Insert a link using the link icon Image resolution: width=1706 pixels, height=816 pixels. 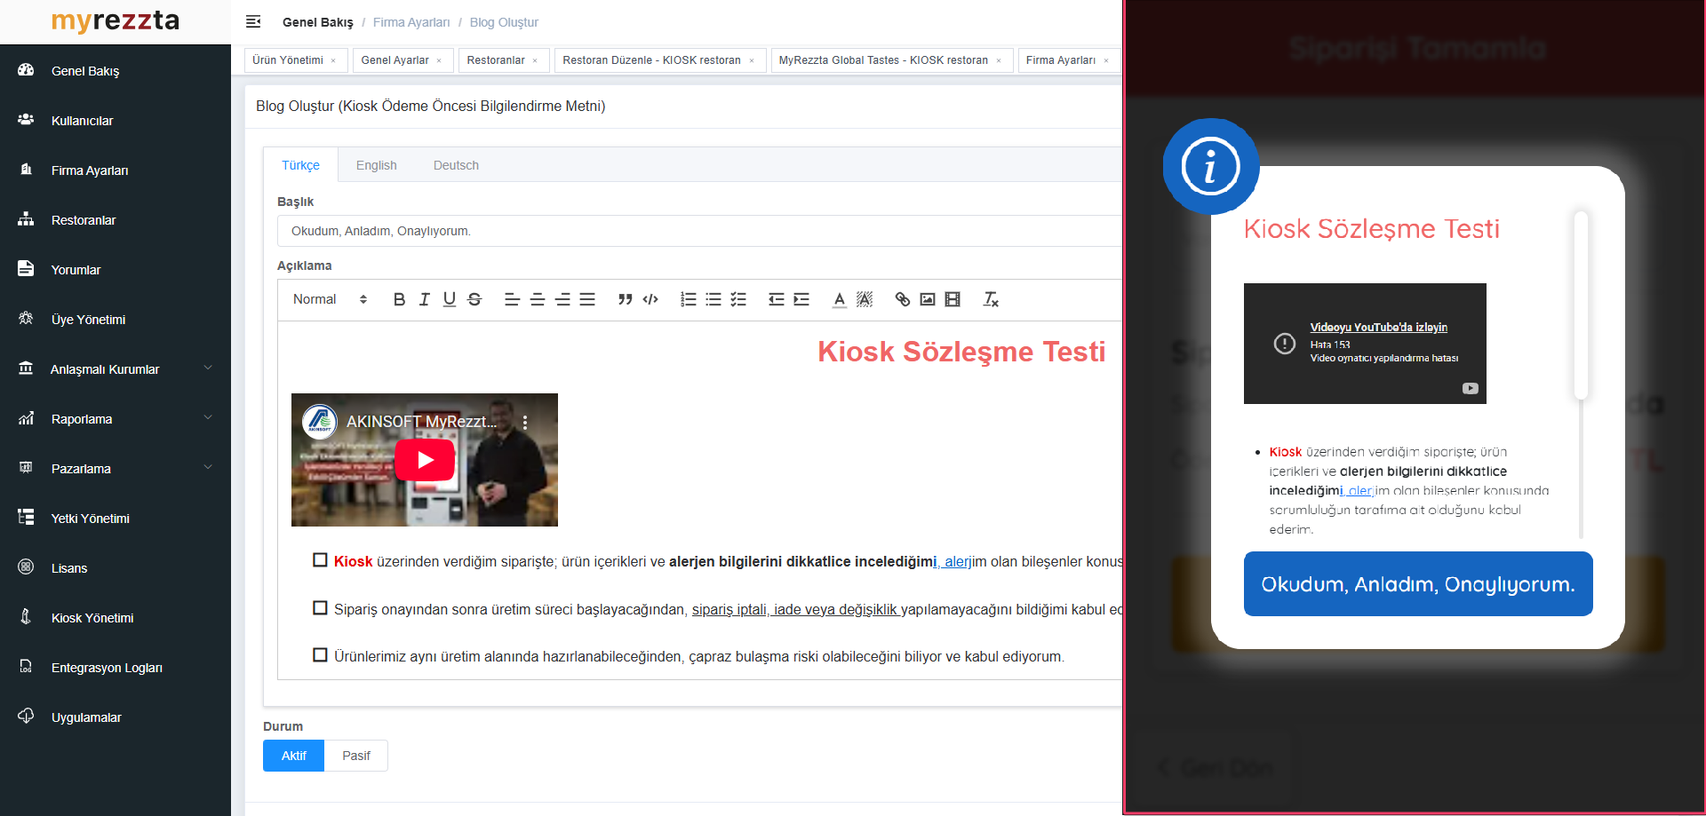tap(902, 299)
